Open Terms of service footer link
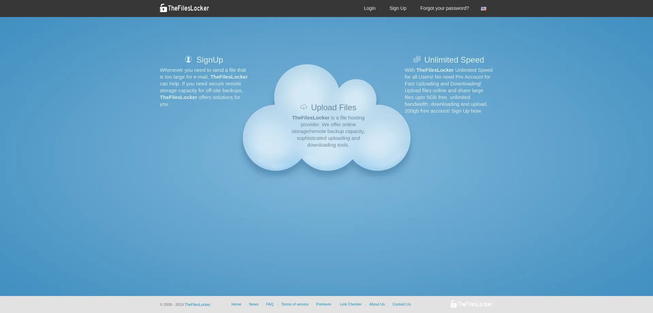The height and width of the screenshot is (313, 653). click(x=295, y=304)
